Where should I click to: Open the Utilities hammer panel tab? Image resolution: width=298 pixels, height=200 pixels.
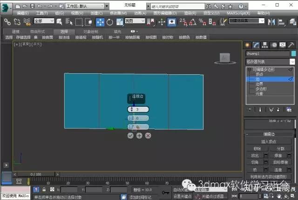291,45
